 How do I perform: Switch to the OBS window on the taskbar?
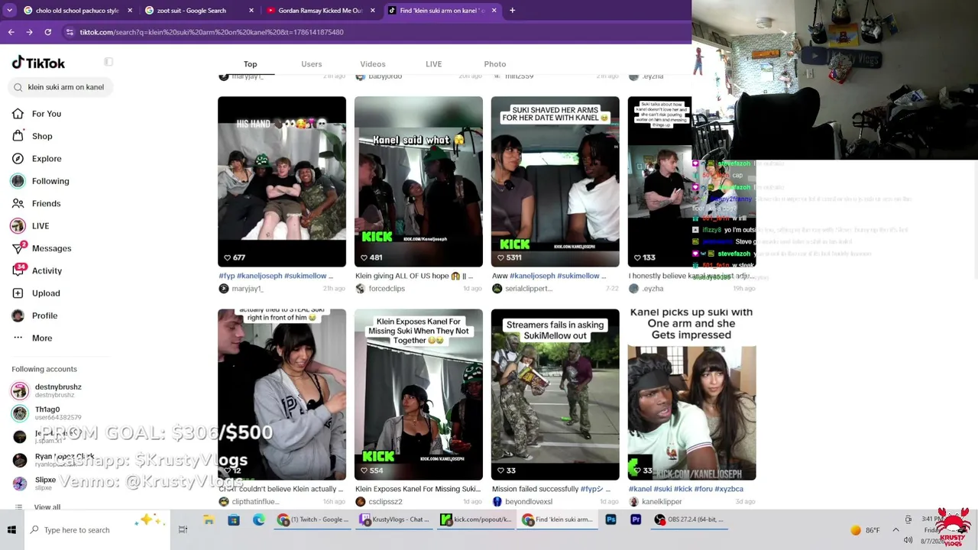point(688,520)
